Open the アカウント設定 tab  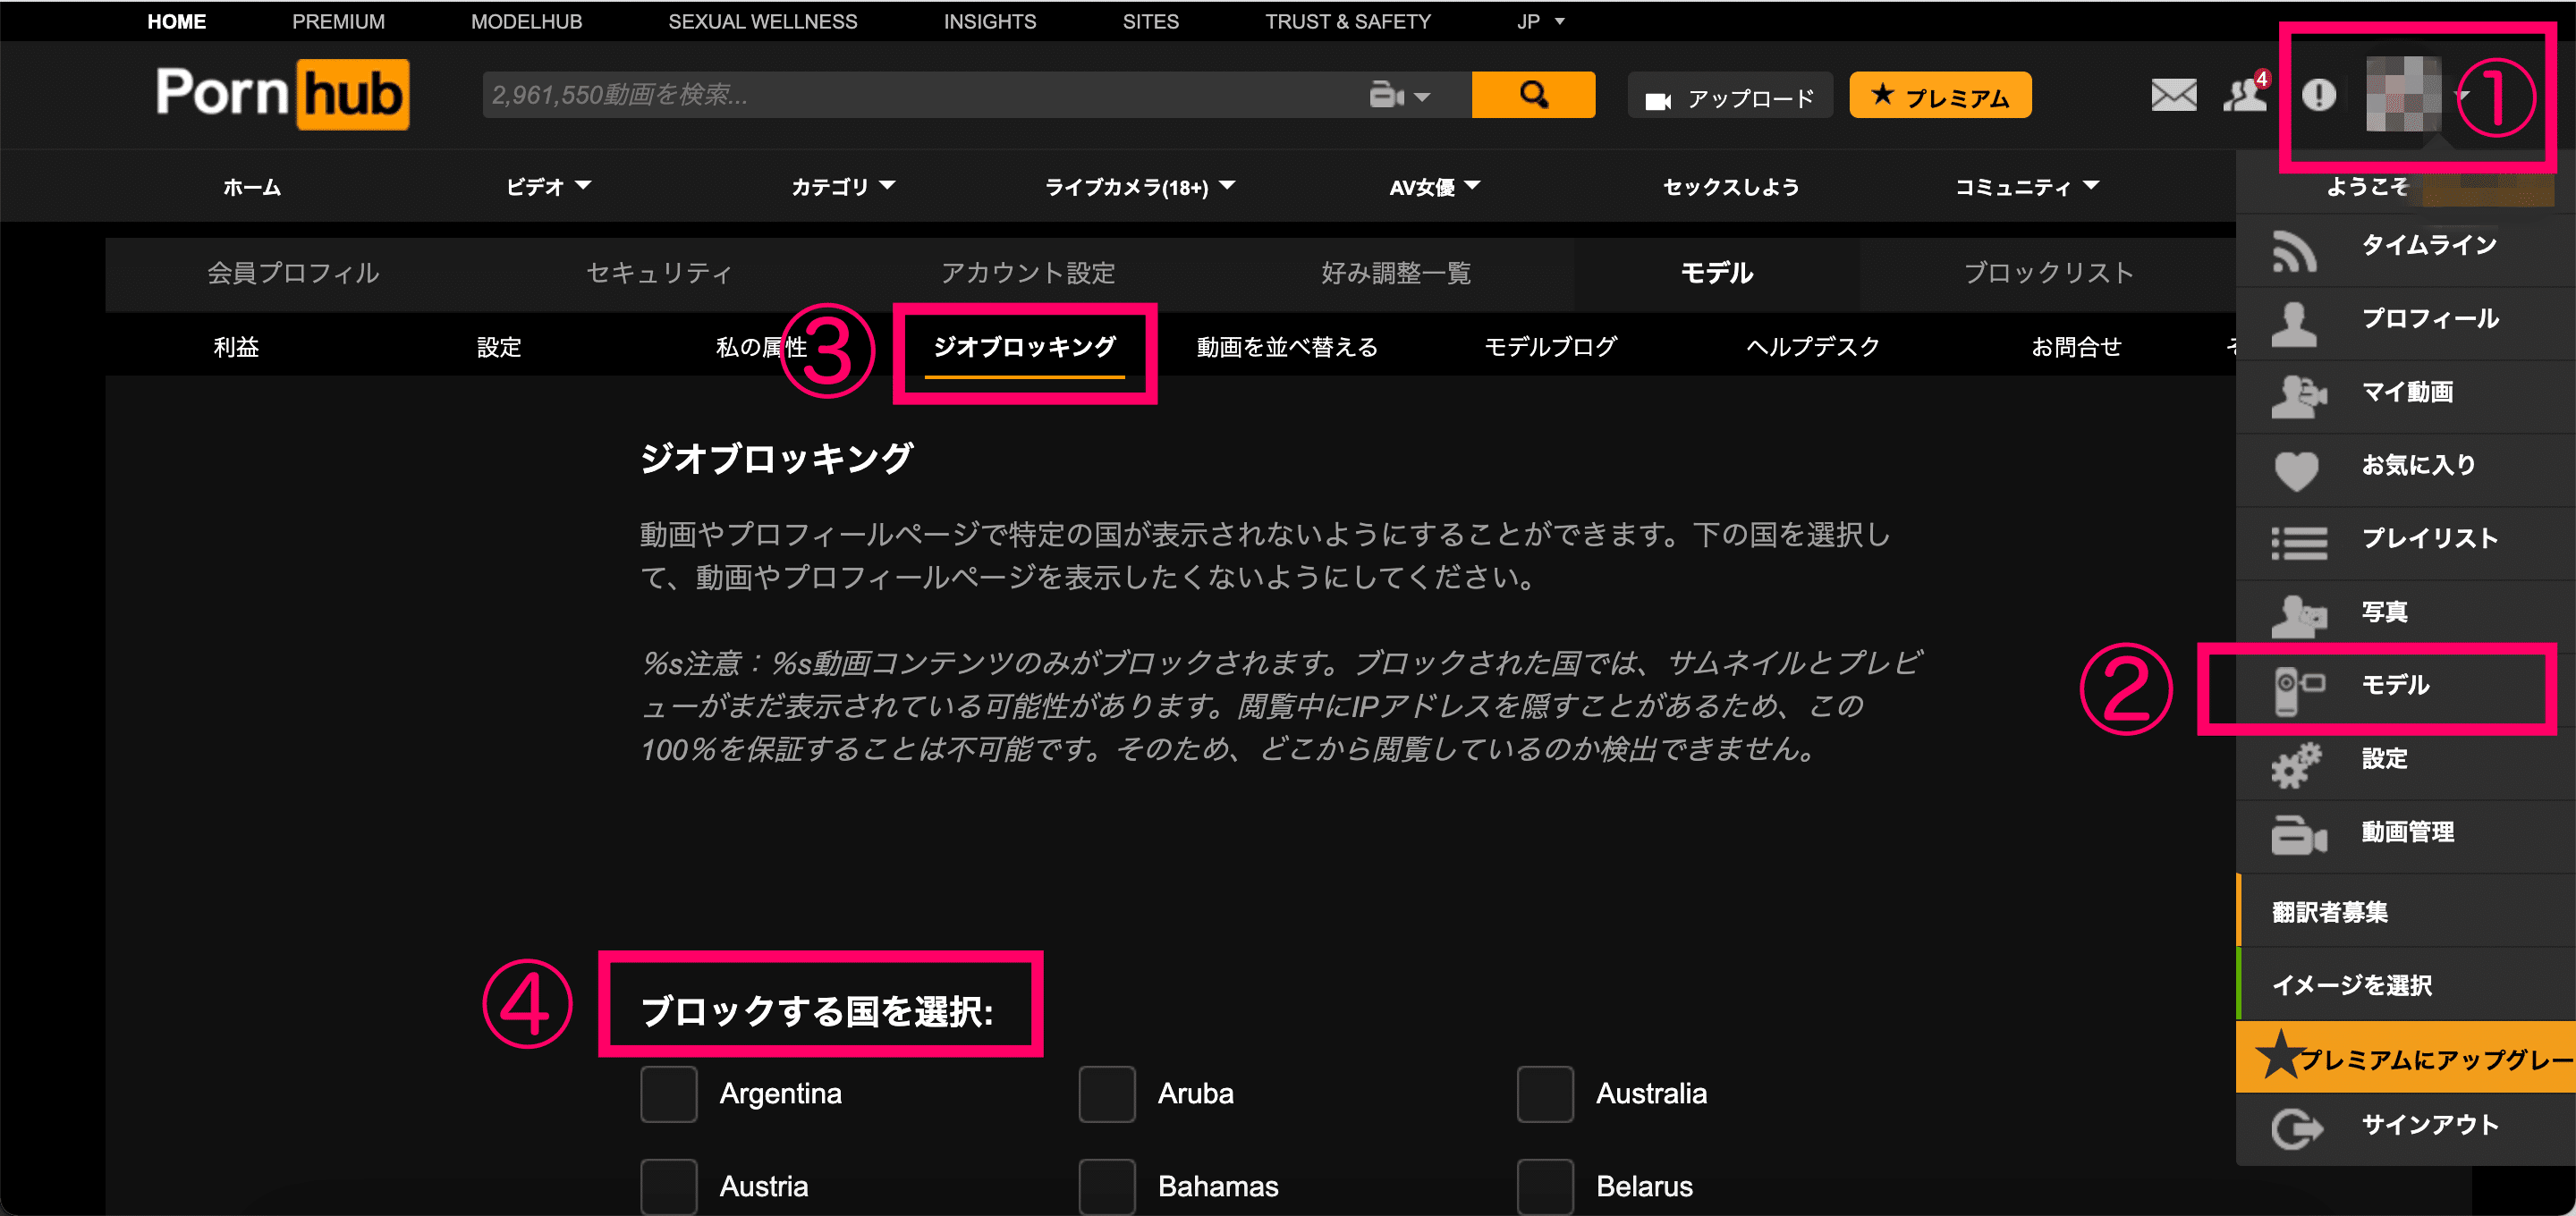click(1027, 273)
